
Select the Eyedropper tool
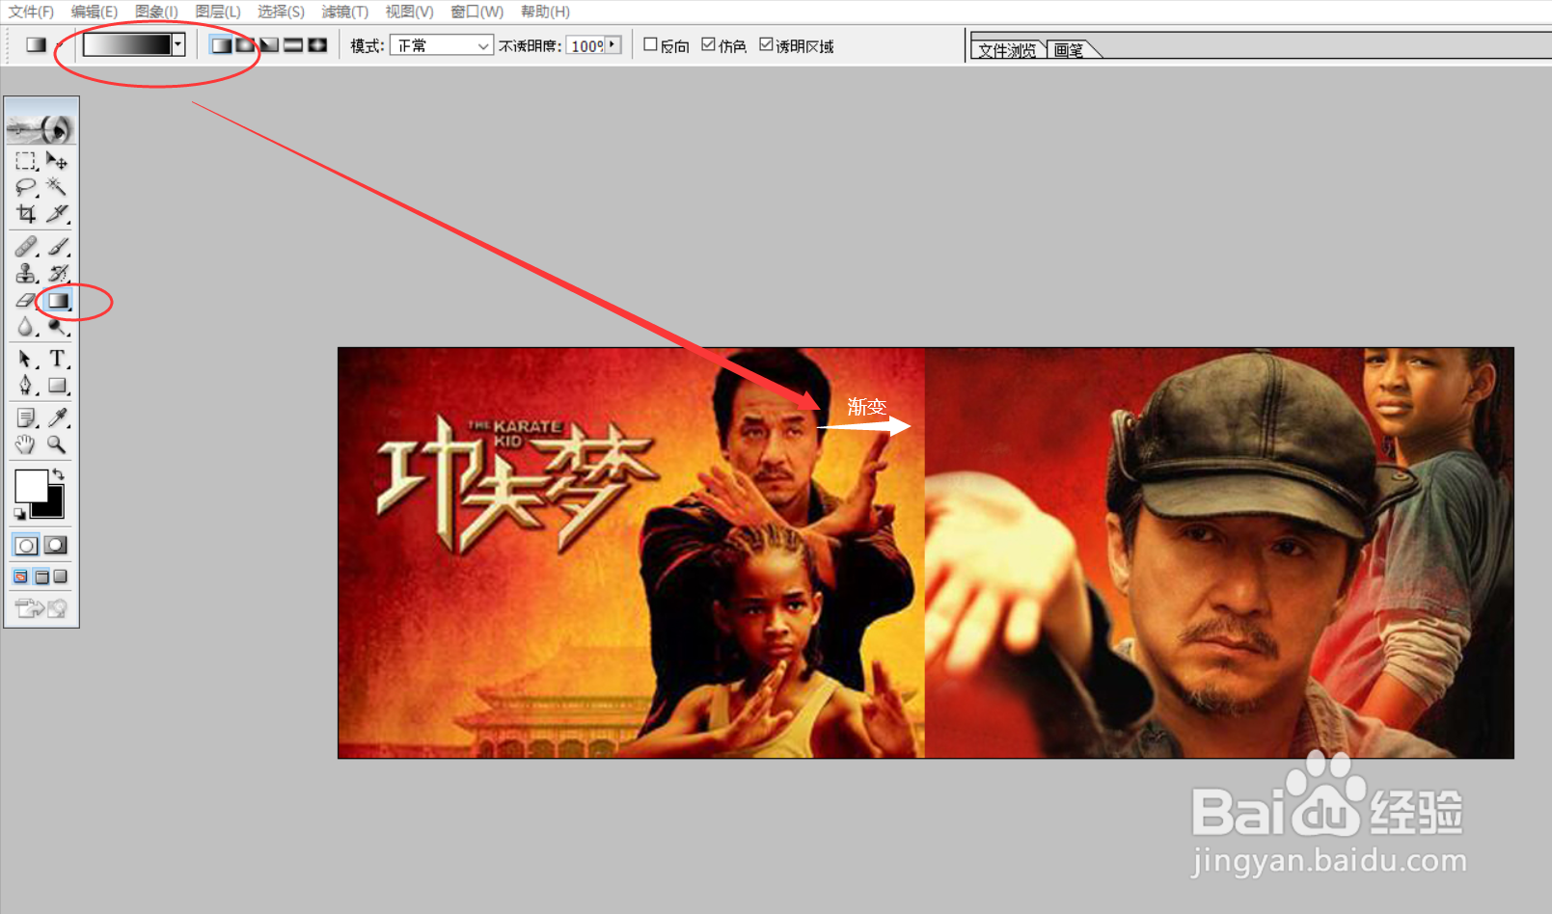(57, 417)
